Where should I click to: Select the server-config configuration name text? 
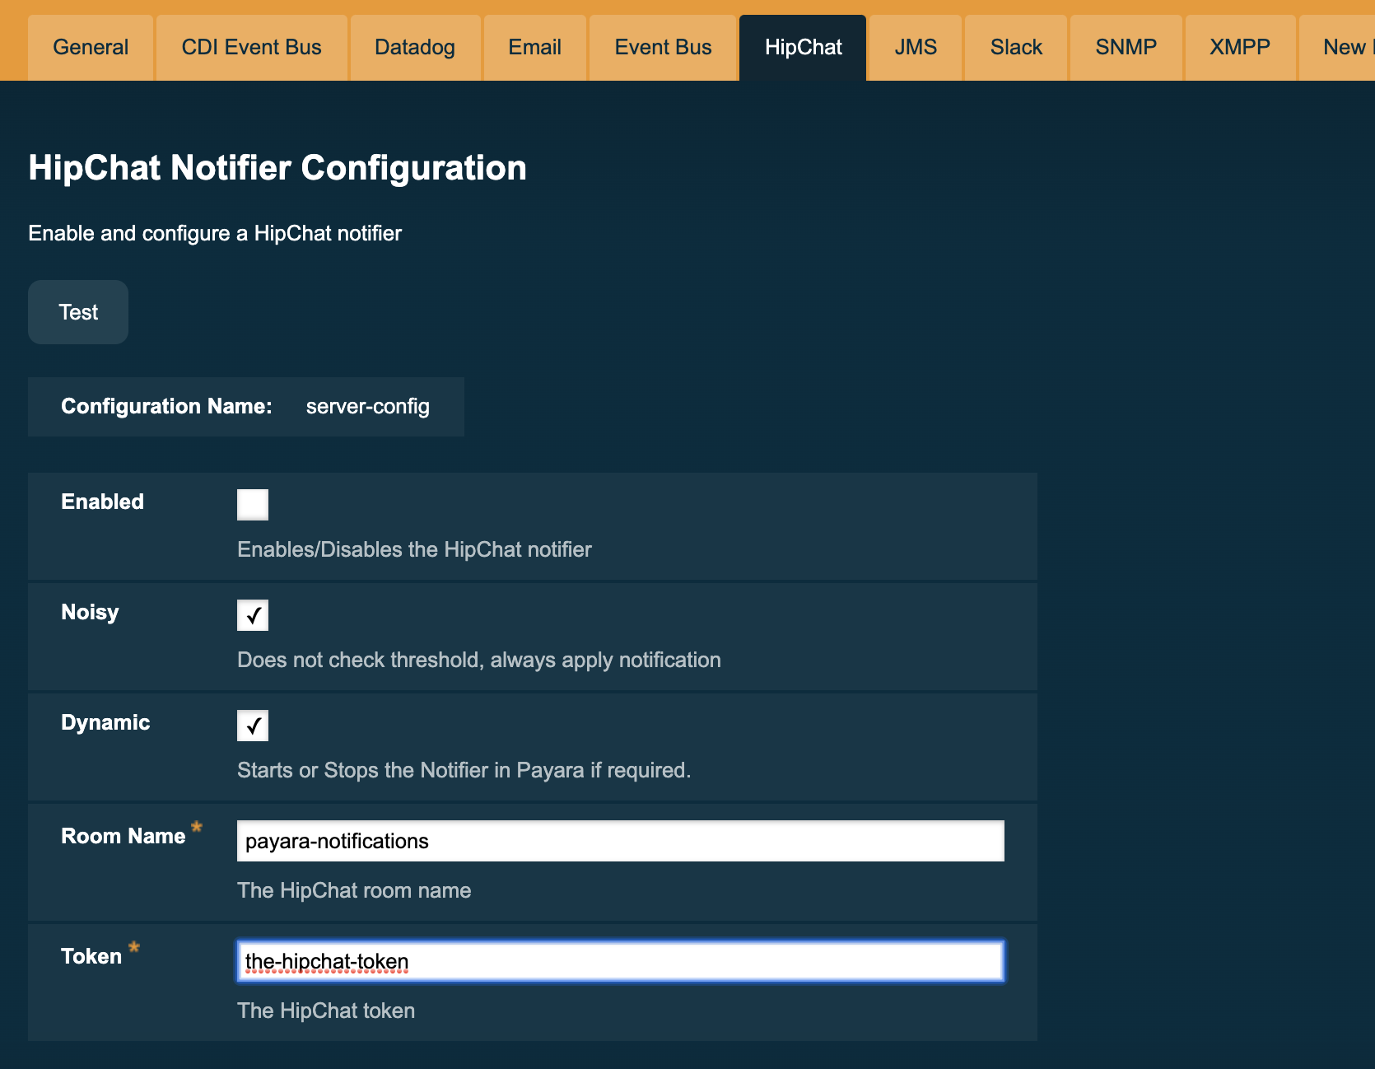(368, 407)
